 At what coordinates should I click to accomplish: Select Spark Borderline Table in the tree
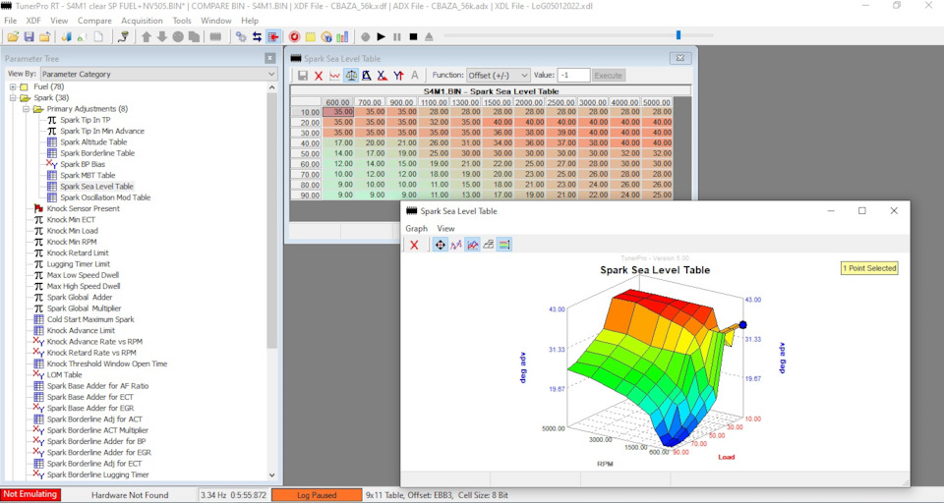click(97, 153)
